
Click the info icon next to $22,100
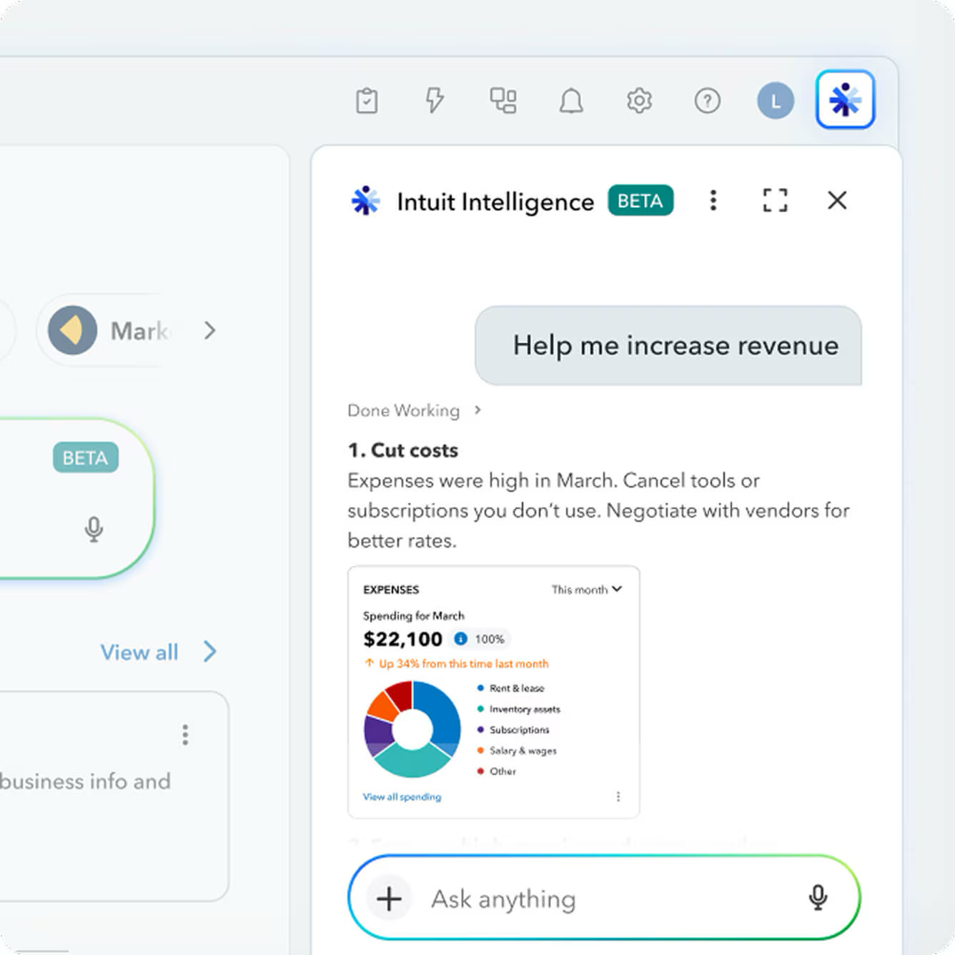(x=460, y=638)
